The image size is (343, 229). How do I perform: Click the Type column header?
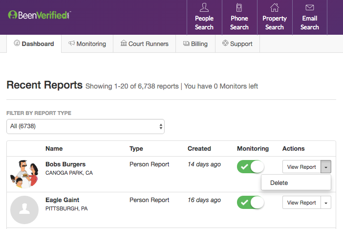point(136,149)
